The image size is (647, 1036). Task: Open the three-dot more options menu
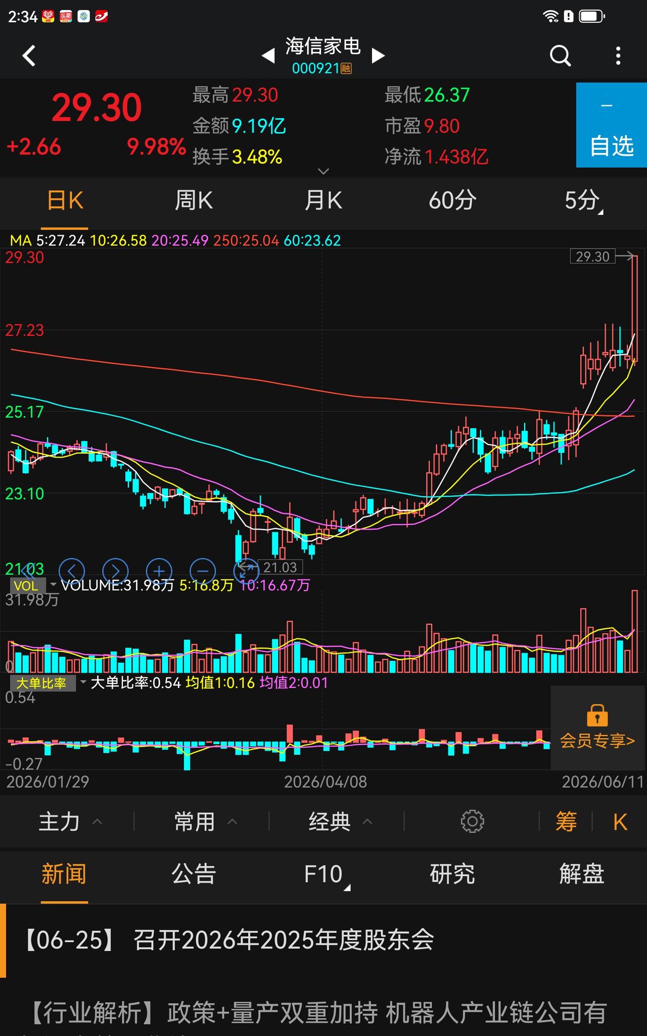pyautogui.click(x=618, y=56)
